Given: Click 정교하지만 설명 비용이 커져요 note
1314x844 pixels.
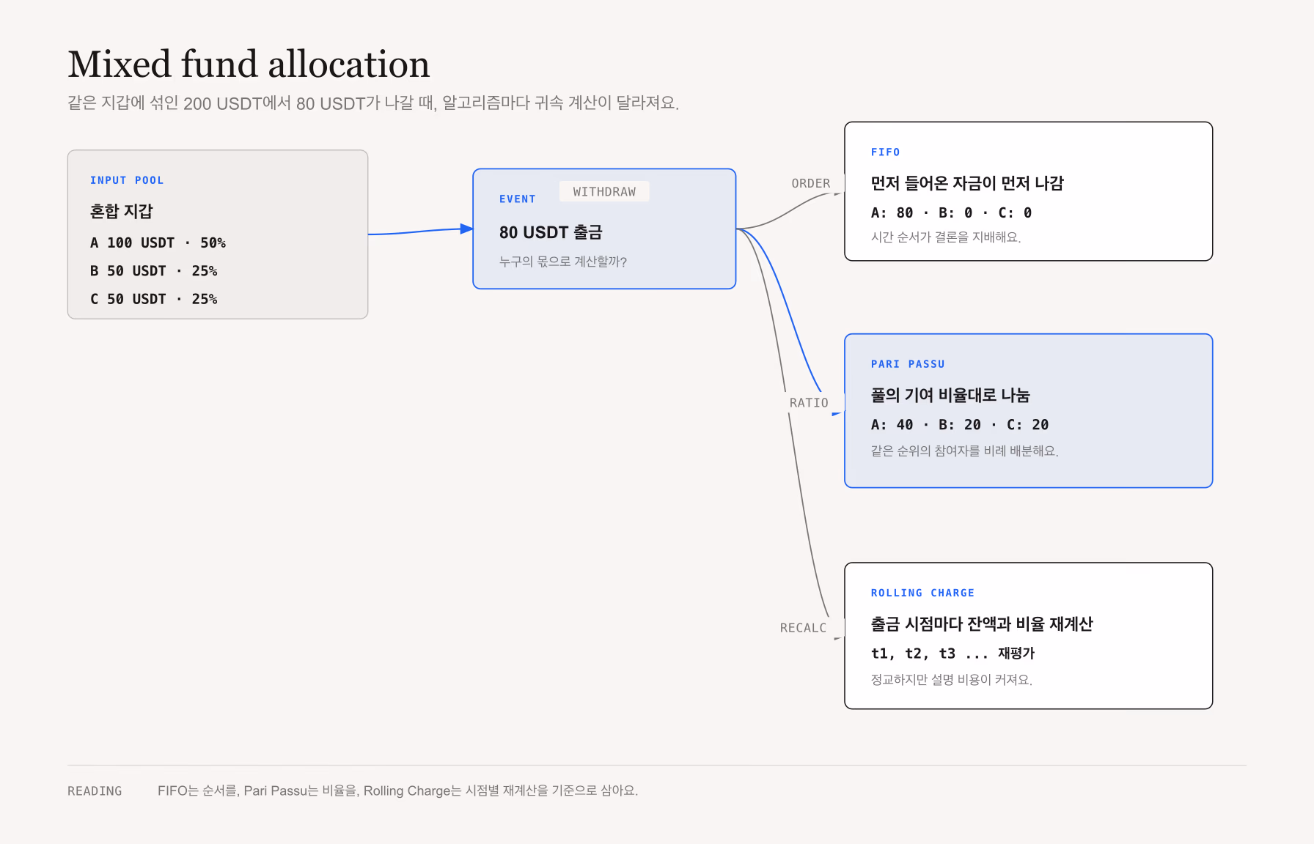Looking at the screenshot, I should pyautogui.click(x=952, y=679).
